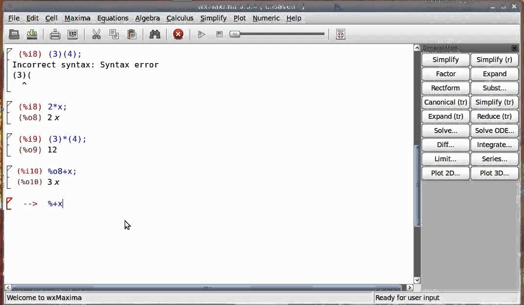Click the Start animation play icon

tap(201, 34)
